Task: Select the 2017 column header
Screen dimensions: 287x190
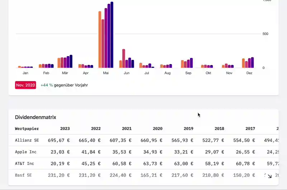Action: coord(250,129)
